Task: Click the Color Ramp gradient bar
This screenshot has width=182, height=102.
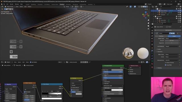Action: 52,93
